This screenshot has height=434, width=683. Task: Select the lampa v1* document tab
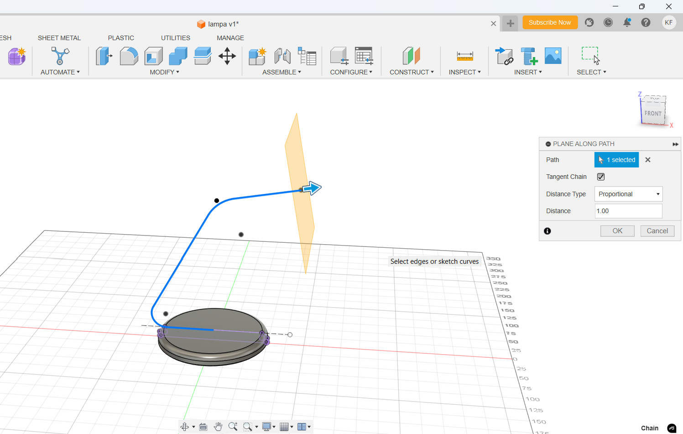[218, 24]
